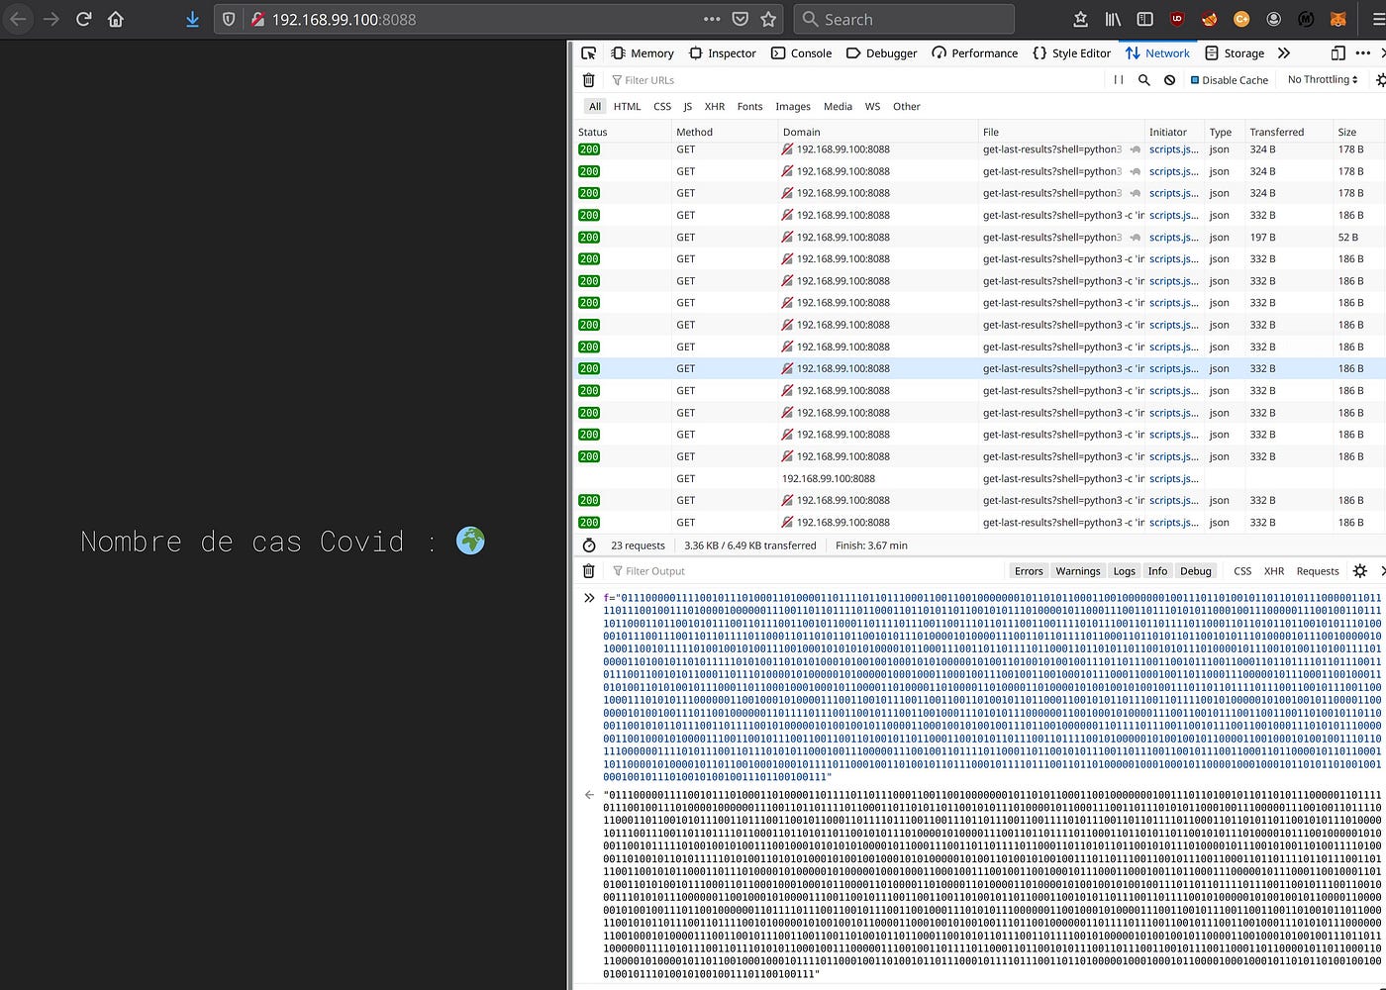Activate the element picker in DevTools
Viewport: 1386px width, 990px height.
[589, 53]
